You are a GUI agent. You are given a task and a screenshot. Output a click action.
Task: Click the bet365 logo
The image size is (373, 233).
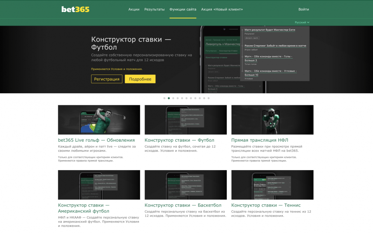click(75, 9)
